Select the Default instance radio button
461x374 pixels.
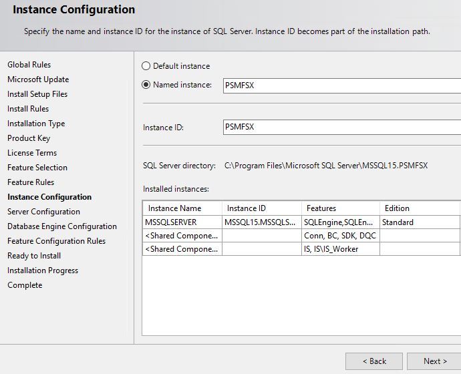[146, 66]
